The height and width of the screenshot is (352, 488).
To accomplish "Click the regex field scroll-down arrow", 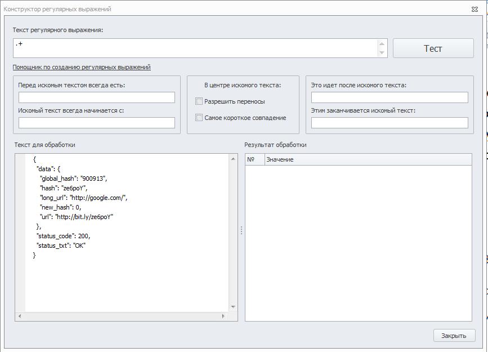I will point(382,52).
